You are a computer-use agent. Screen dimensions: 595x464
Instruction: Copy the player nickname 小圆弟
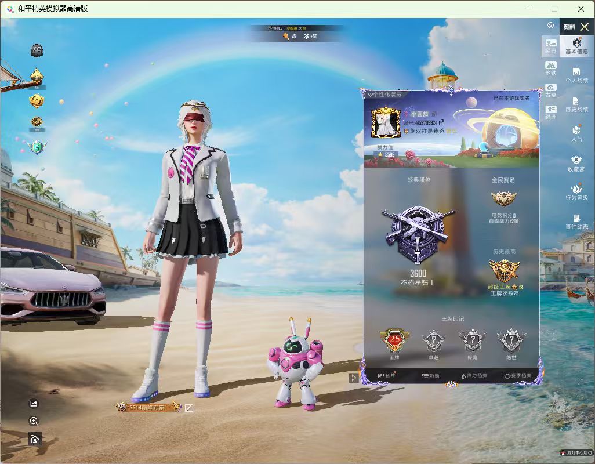[x=434, y=114]
